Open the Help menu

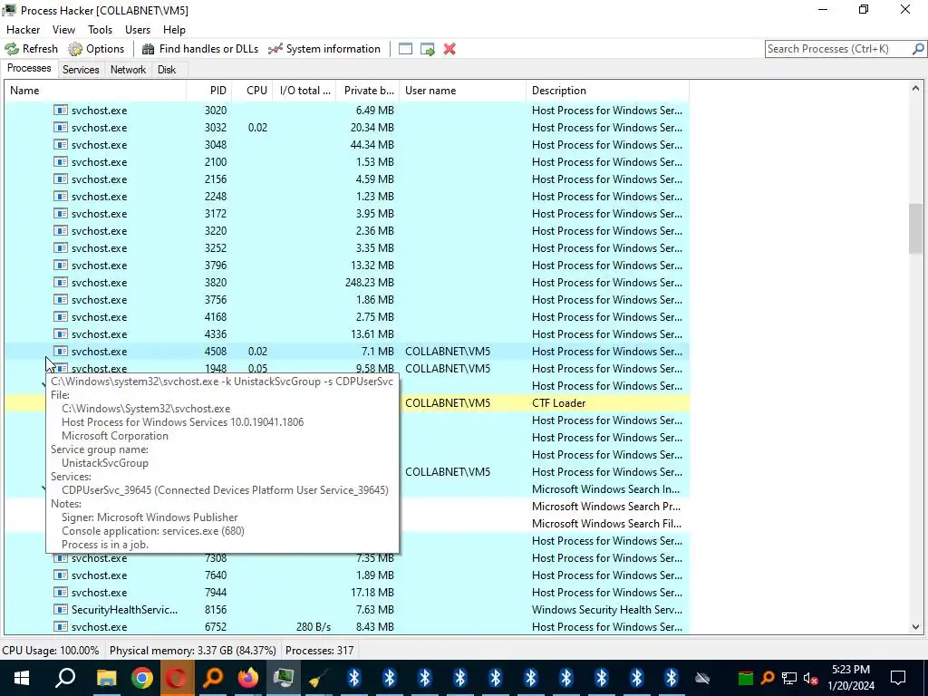click(174, 30)
